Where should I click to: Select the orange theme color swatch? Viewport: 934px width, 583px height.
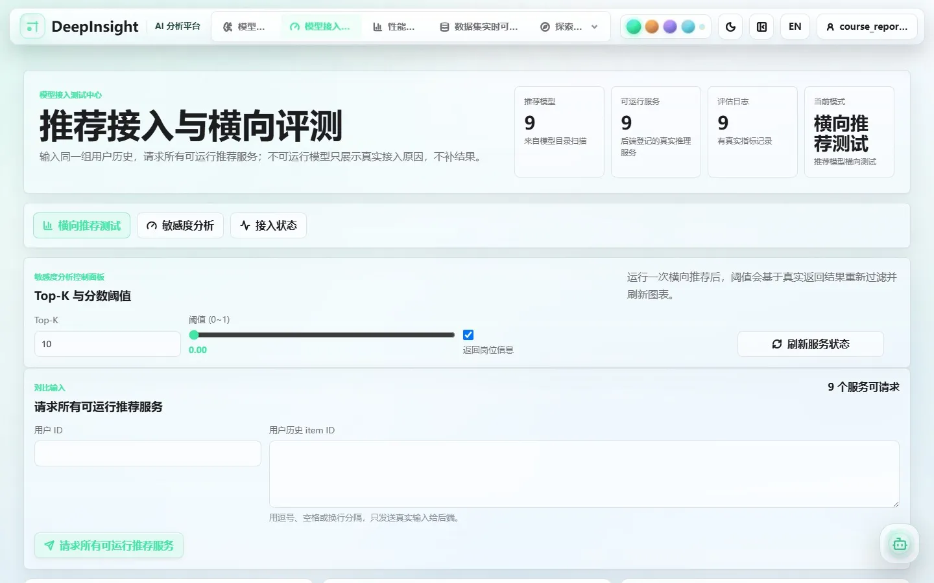click(652, 27)
